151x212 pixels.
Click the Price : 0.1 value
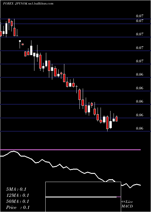point(18,207)
